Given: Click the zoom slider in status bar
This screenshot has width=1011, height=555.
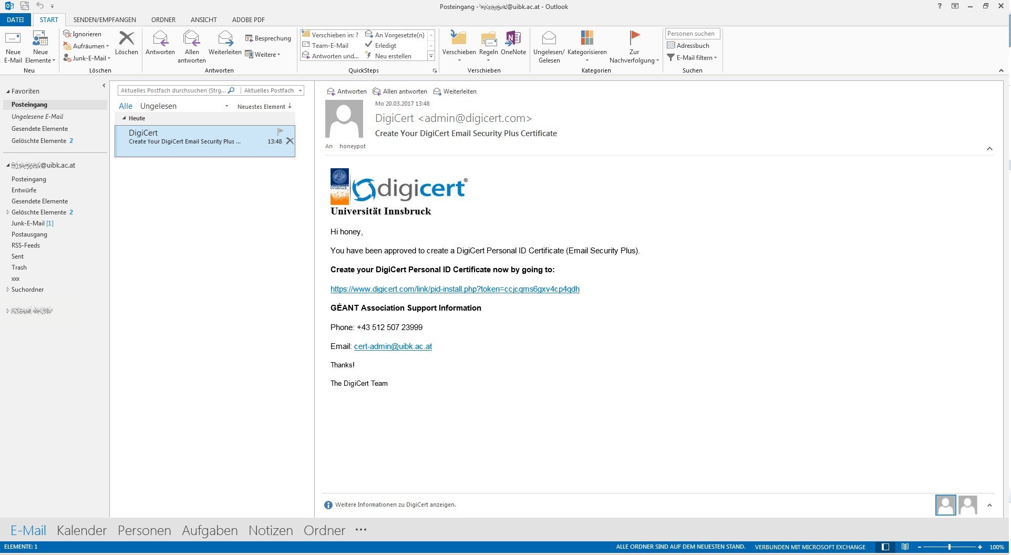Looking at the screenshot, I should [x=949, y=547].
